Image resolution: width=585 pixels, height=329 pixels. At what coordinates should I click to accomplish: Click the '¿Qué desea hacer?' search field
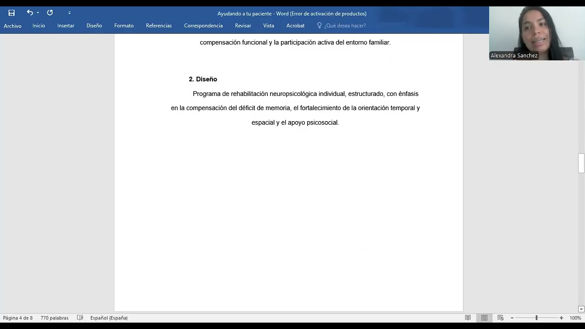click(x=345, y=26)
